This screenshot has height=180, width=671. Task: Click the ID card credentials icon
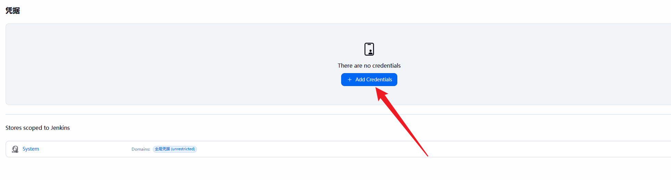pyautogui.click(x=369, y=49)
